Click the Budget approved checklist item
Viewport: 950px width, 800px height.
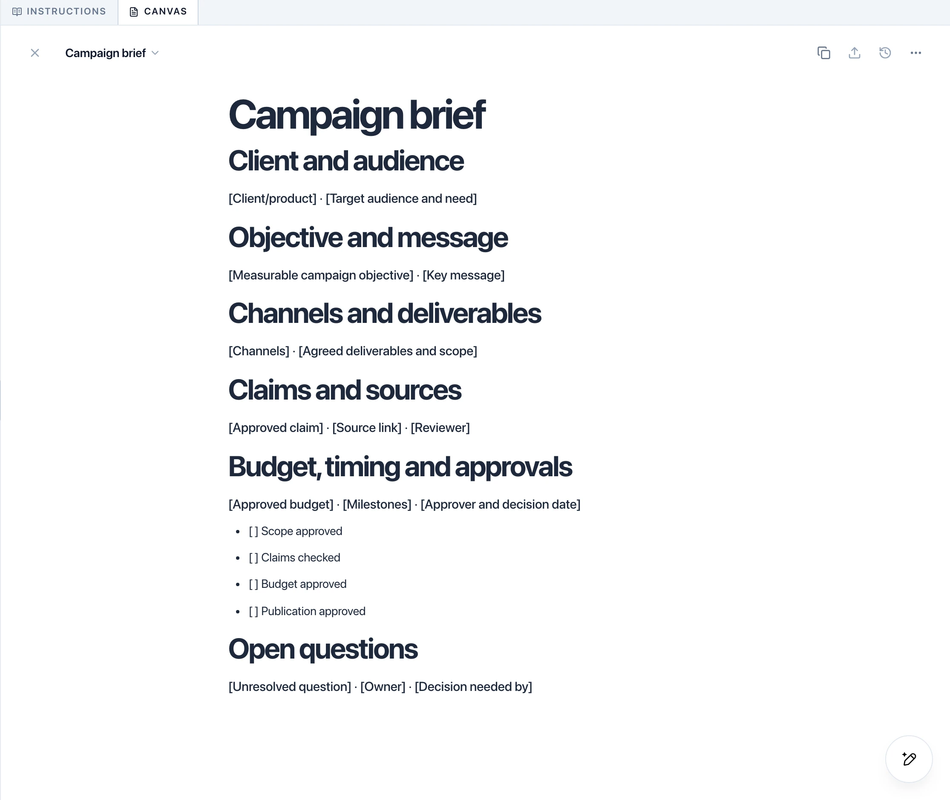(x=298, y=584)
